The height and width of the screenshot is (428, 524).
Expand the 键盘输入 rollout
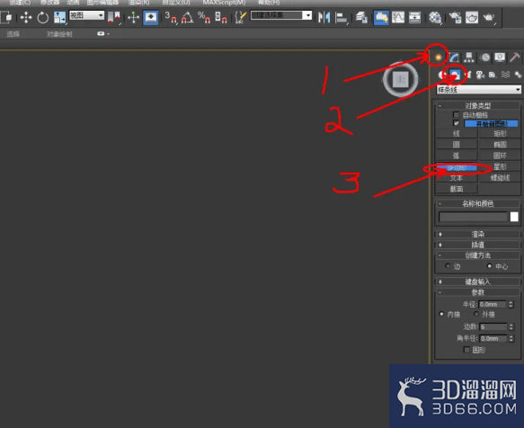[x=477, y=281]
